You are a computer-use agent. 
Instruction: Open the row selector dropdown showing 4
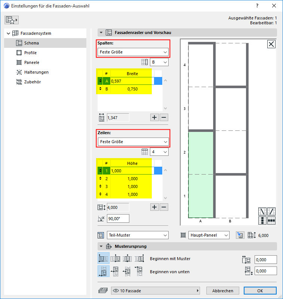click(159, 152)
